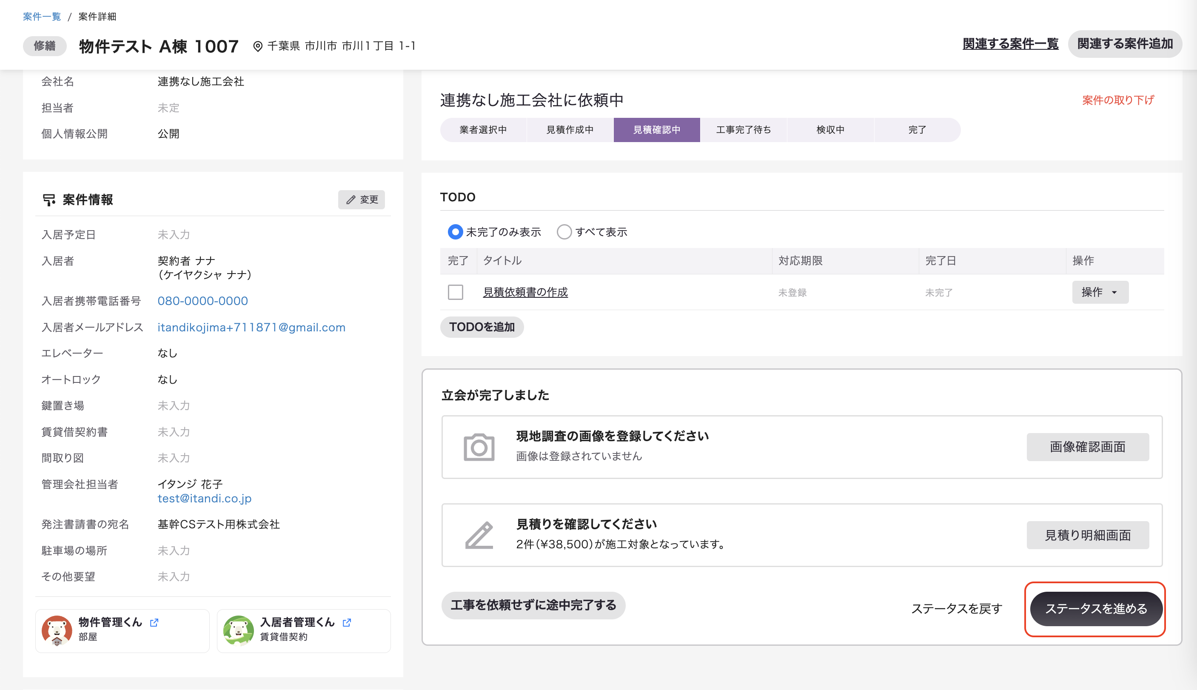The width and height of the screenshot is (1197, 690).
Task: Click the green bear 入居者管理くん avatar
Action: (x=238, y=630)
